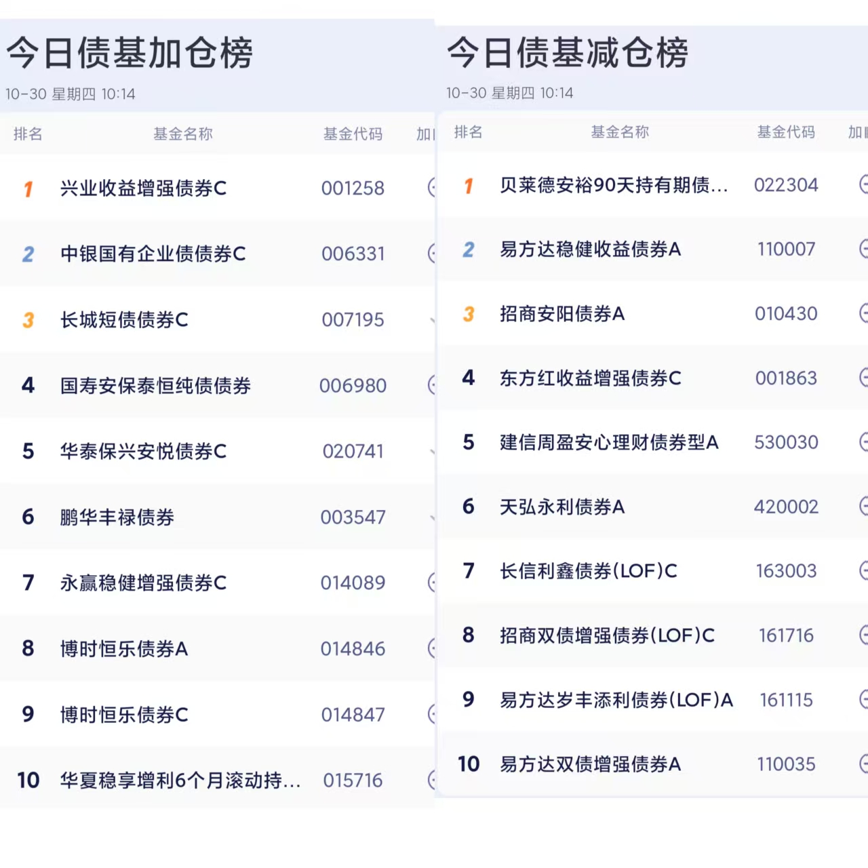
Task: Select the 今日债基减仓榜 title
Action: tap(568, 52)
